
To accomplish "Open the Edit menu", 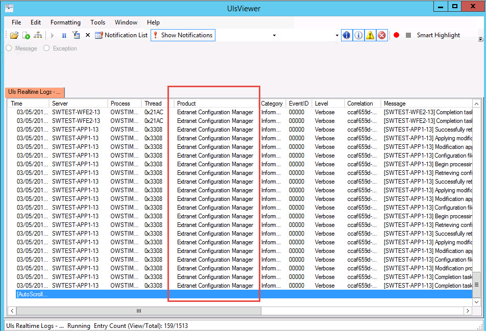I will pyautogui.click(x=36, y=22).
